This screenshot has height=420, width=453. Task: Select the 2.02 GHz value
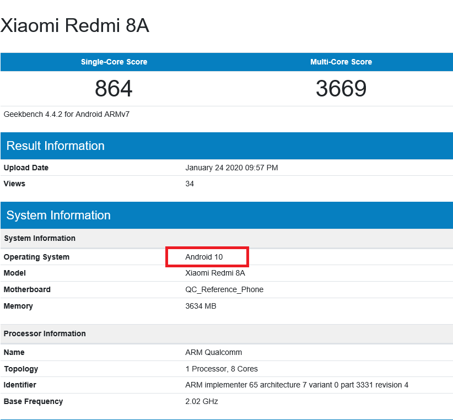click(202, 401)
